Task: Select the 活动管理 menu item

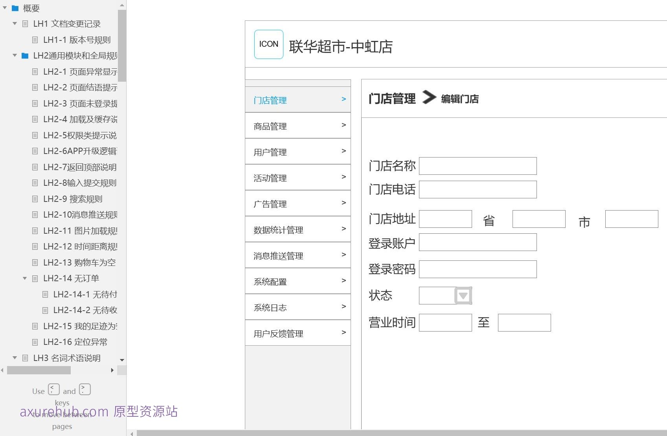Action: pos(298,178)
